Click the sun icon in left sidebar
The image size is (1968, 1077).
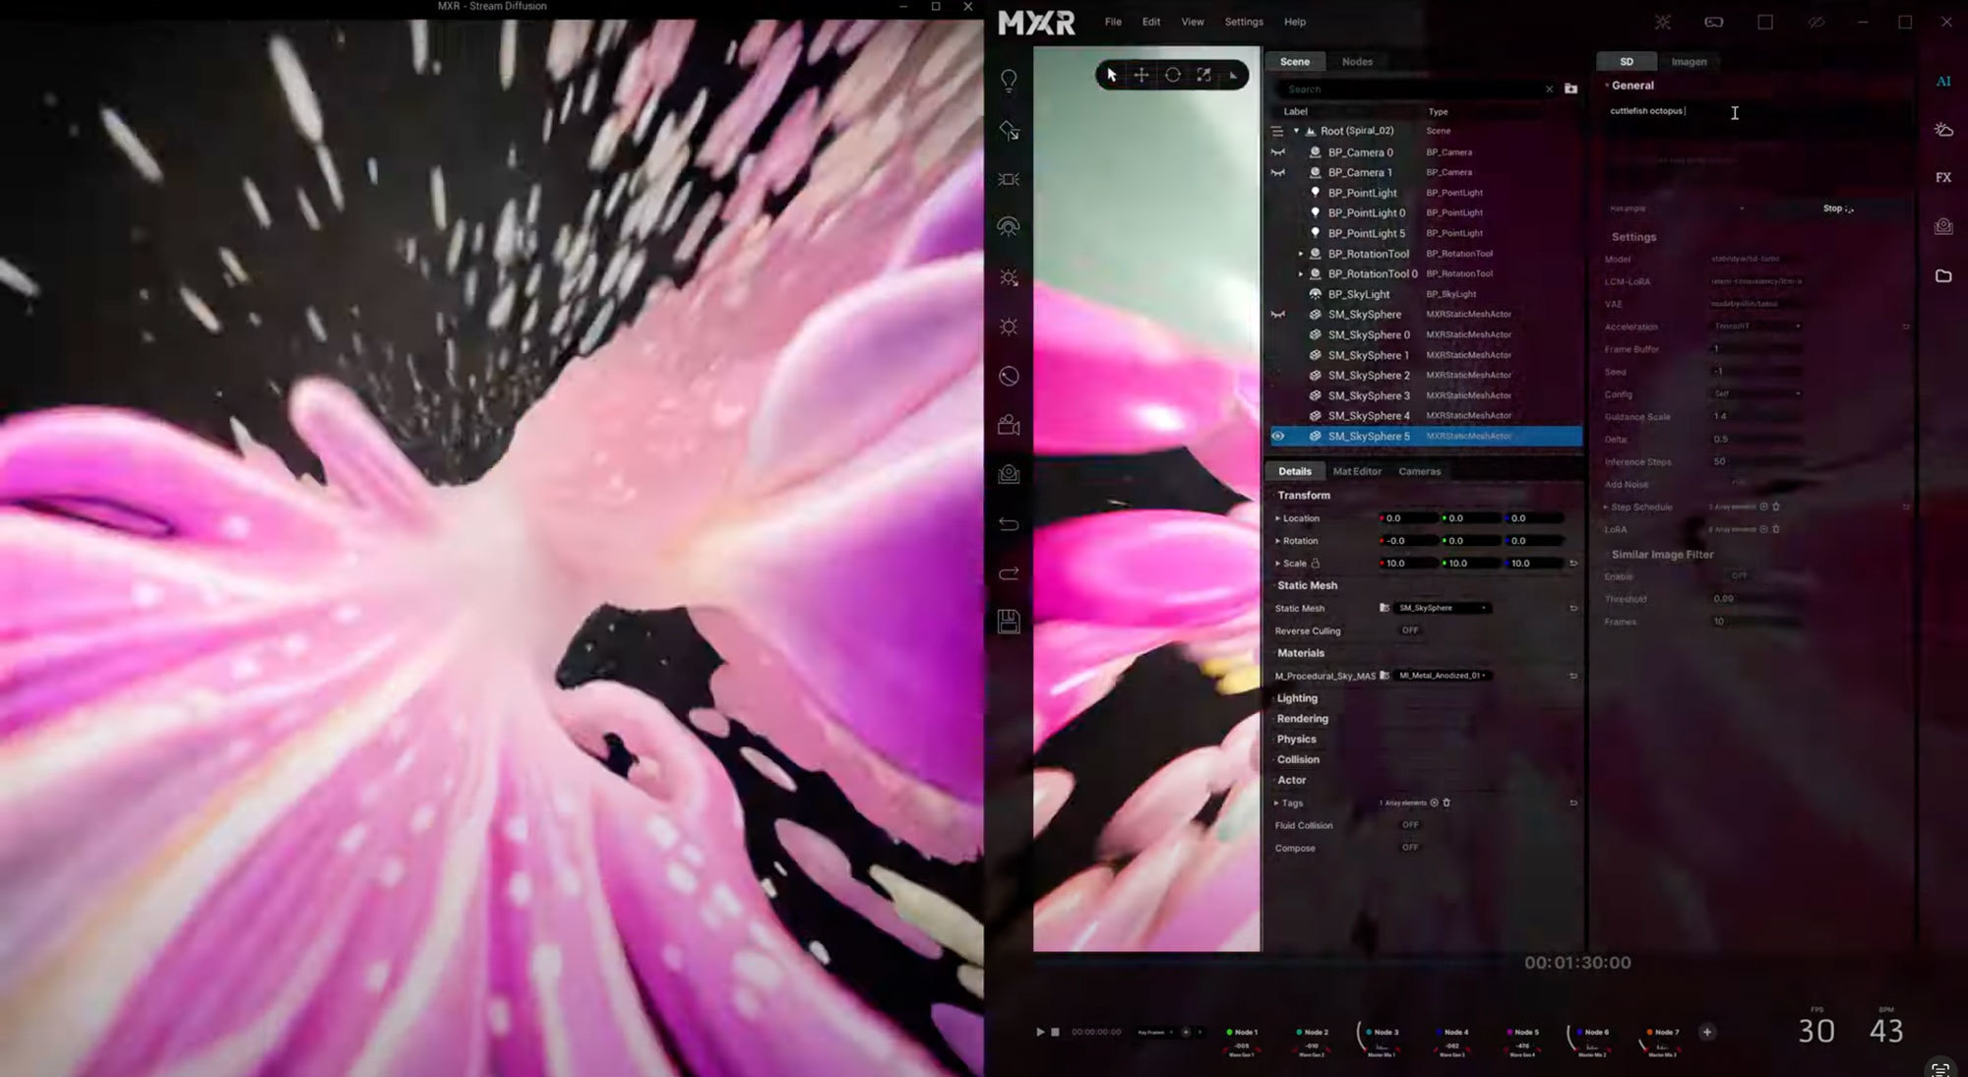click(1009, 327)
